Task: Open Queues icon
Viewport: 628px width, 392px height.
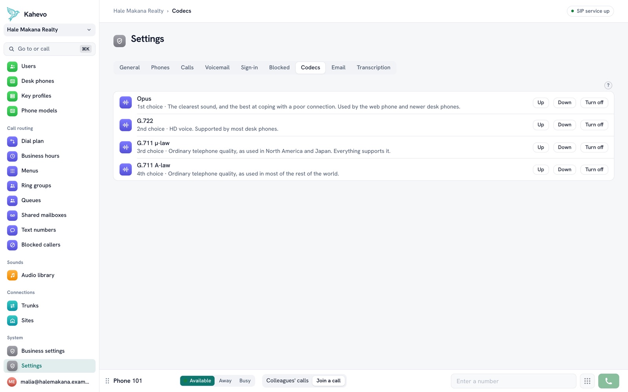Action: [12, 200]
